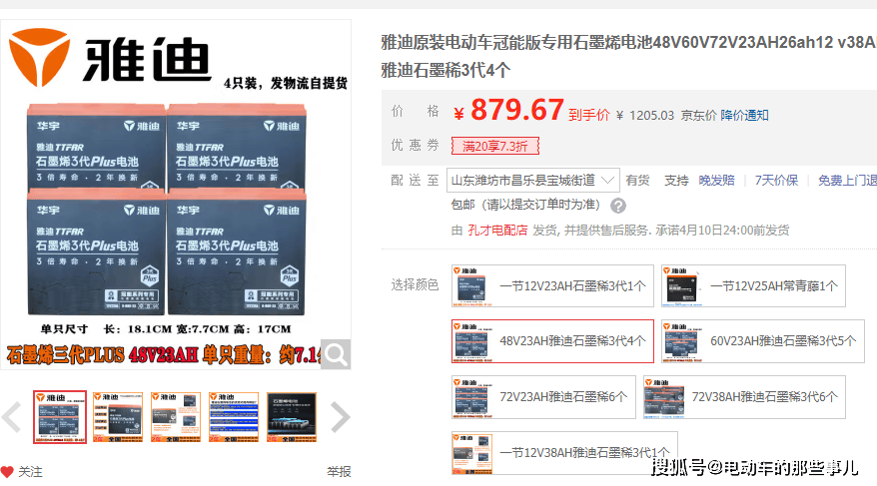Viewport: 877px width, 486px height.
Task: Show next thumbnails with right arrow
Action: [340, 417]
